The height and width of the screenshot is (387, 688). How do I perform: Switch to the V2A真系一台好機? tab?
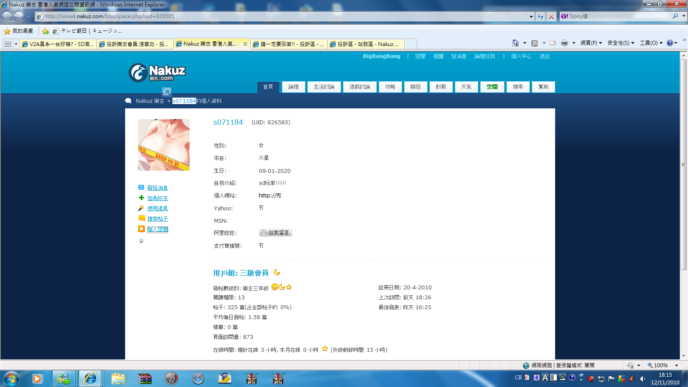point(58,44)
